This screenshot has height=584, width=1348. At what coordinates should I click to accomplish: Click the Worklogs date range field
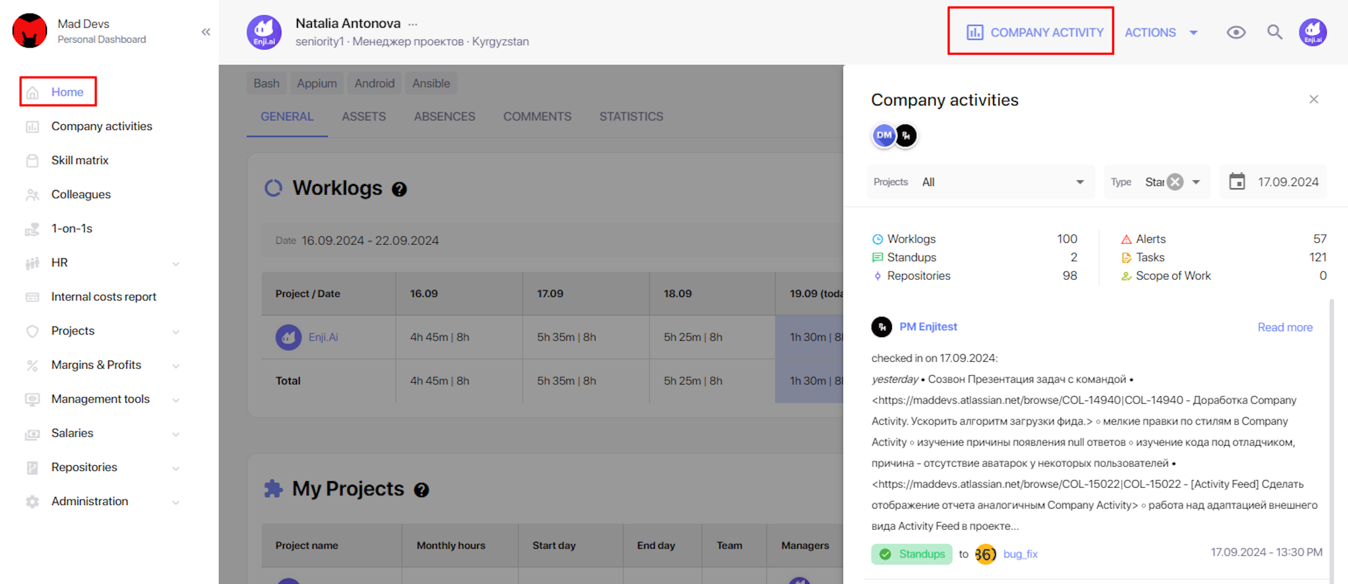pyautogui.click(x=552, y=240)
